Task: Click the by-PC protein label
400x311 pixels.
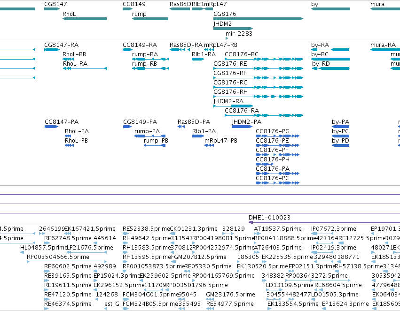Action: pos(340,131)
